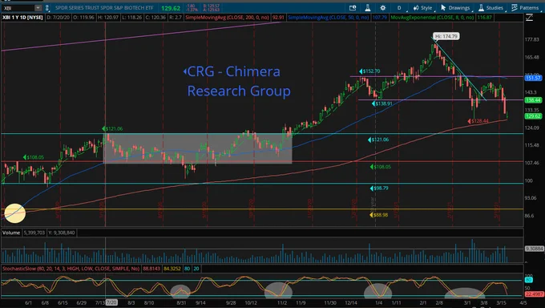The width and height of the screenshot is (545, 308).
Task: Select the SimpleMovingAvg 50 study label
Action: pyautogui.click(x=329, y=17)
